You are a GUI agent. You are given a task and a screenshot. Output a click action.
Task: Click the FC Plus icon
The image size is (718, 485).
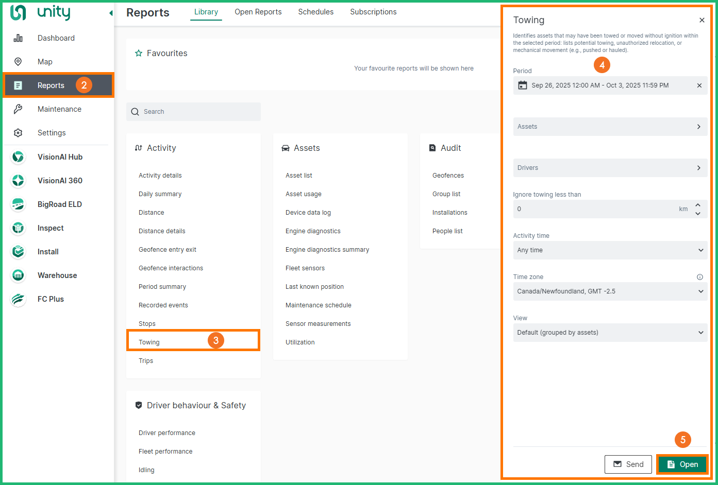tap(18, 299)
